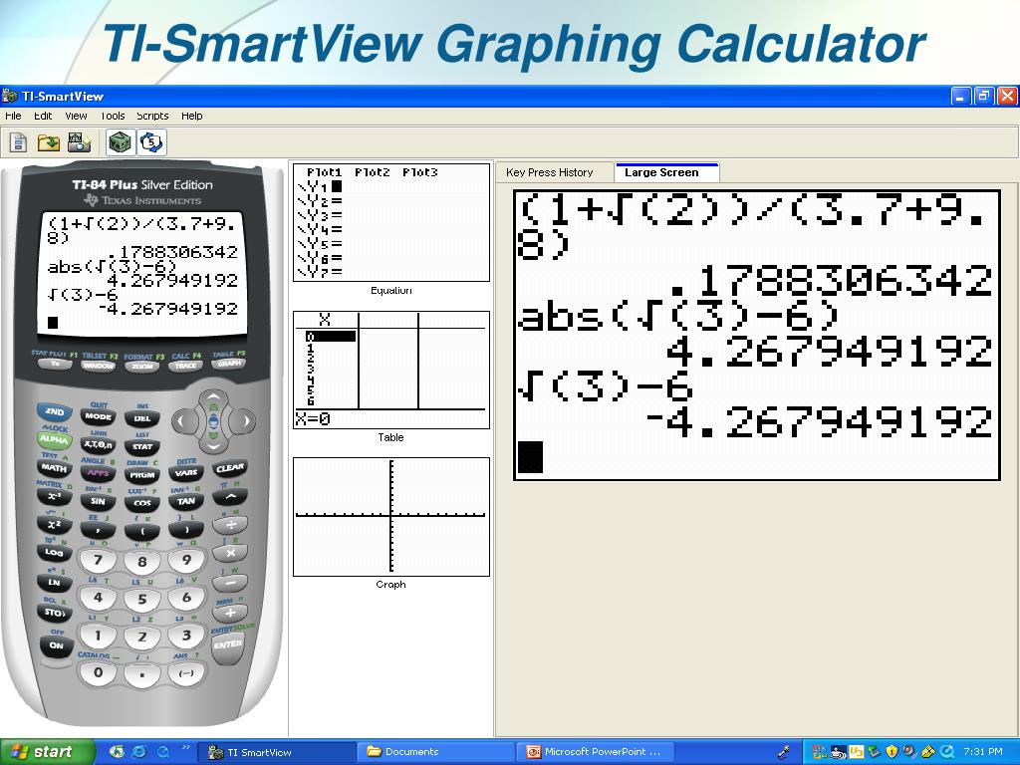1020x765 pixels.
Task: Click the blue 2ND calculator key
Action: tap(55, 411)
